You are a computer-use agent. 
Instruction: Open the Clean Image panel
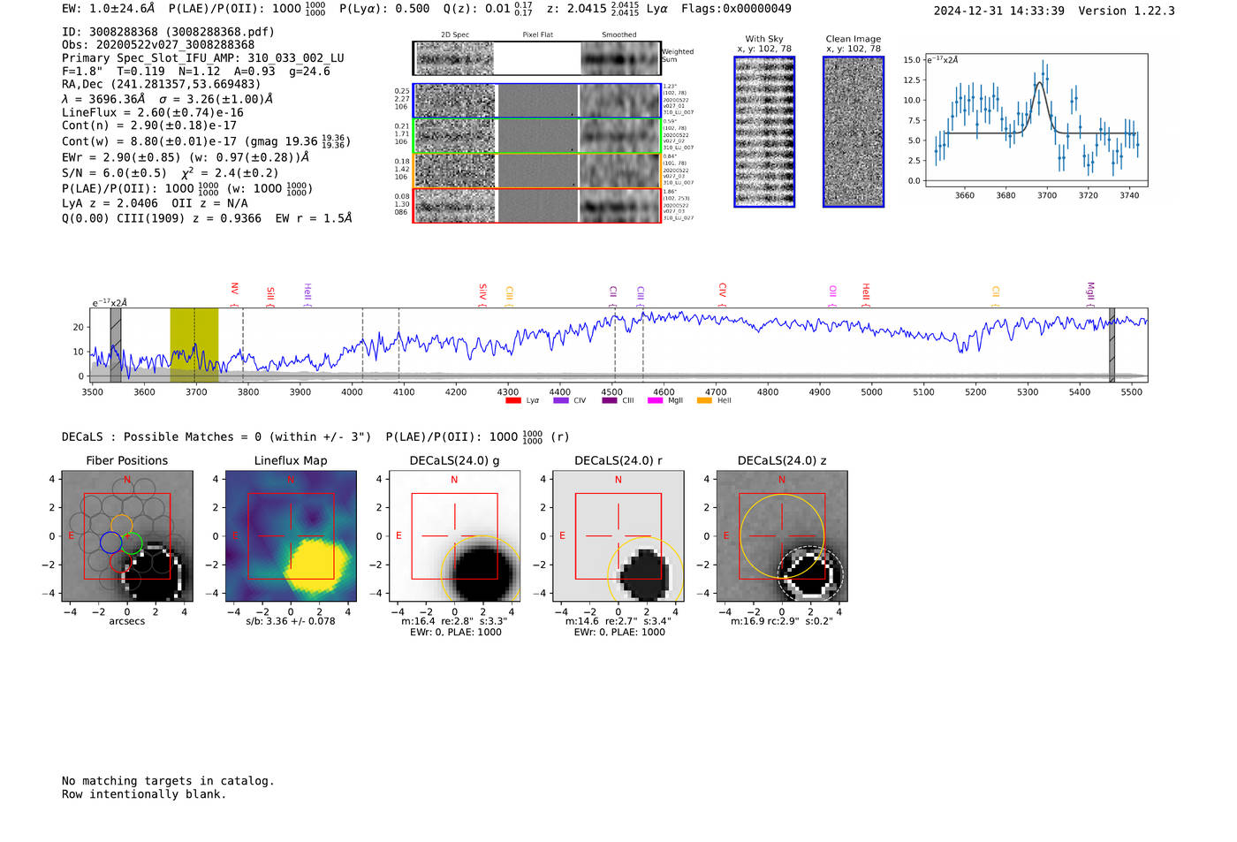tap(854, 132)
